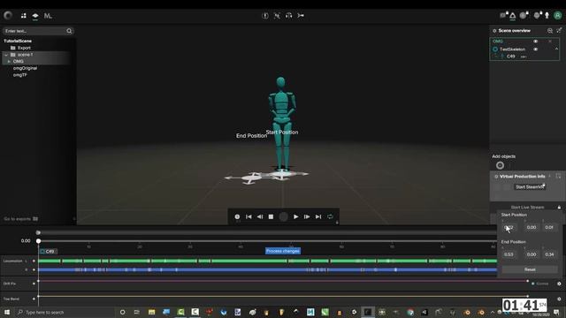This screenshot has width=566, height=318.
Task: Step forward one frame
Action: click(x=307, y=216)
